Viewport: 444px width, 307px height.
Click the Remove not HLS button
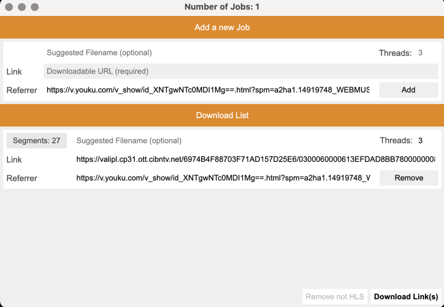[x=335, y=297]
